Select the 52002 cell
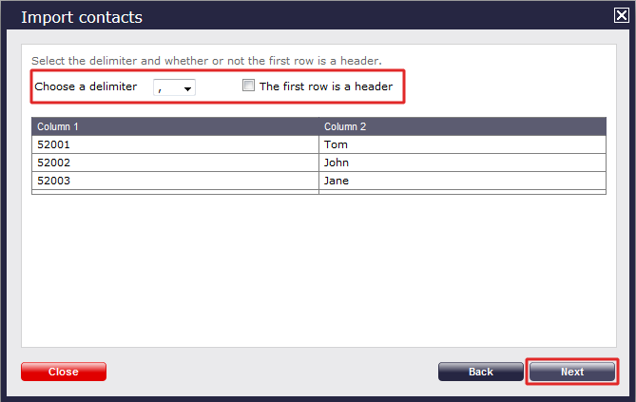Viewport: 636px width, 402px height. (x=175, y=163)
